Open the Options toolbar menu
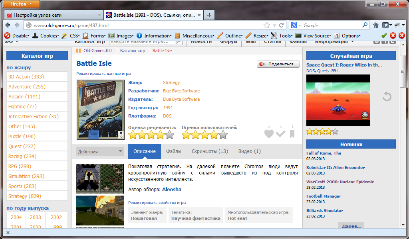This screenshot has height=239, width=409. click(347, 35)
